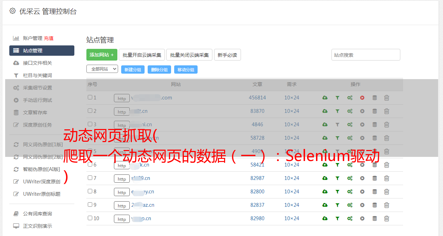Click database icon in the 82837 row
443x236 pixels.
375,205
